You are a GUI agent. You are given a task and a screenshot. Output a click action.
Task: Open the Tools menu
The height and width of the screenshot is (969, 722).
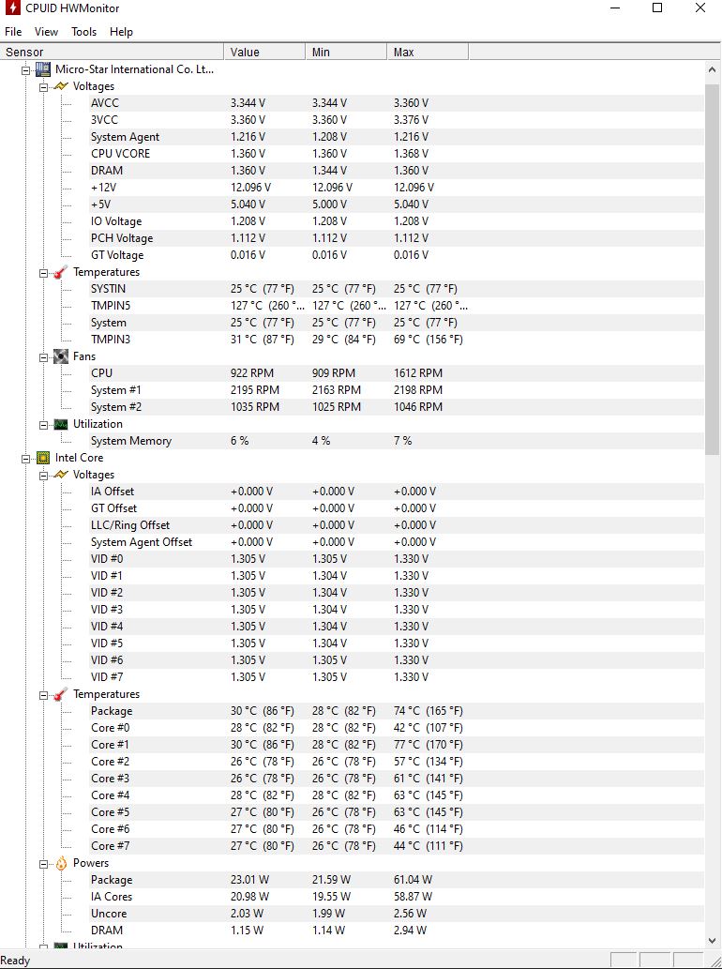pyautogui.click(x=83, y=31)
